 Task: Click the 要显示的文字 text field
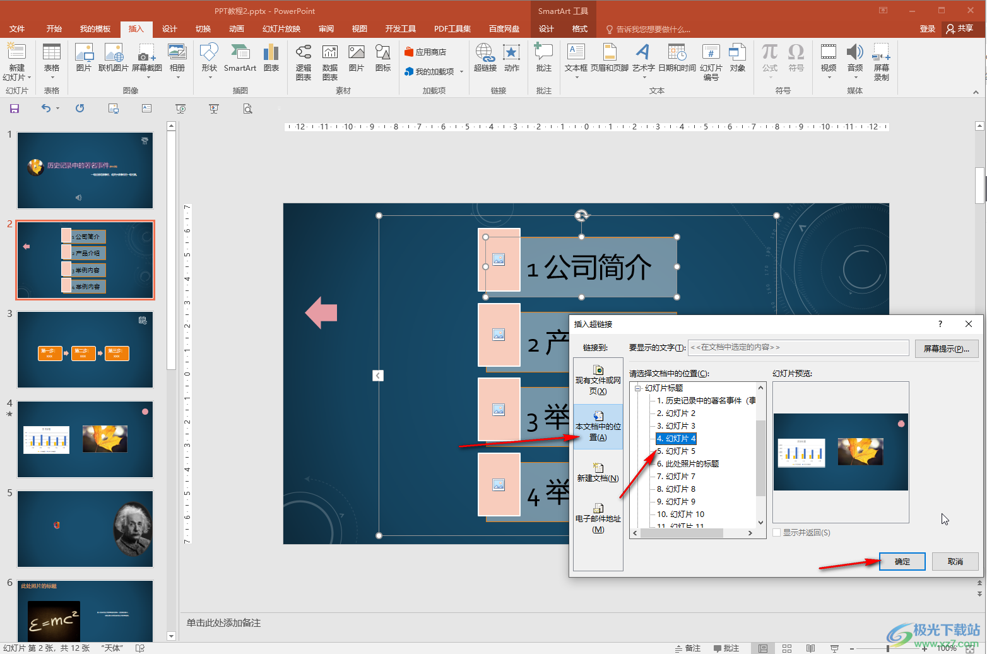(798, 348)
